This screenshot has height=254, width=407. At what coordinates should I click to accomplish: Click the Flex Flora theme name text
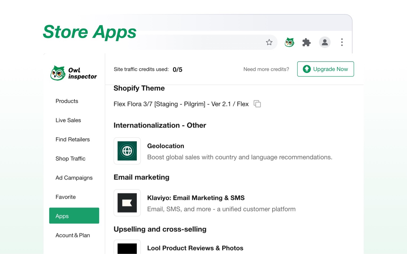181,104
